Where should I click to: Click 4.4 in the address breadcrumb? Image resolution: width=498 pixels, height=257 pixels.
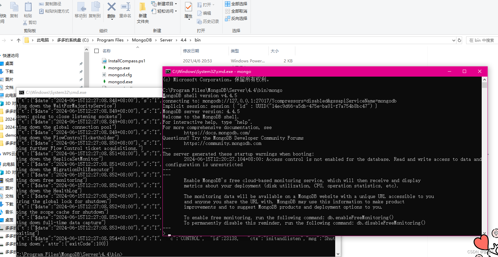coord(183,40)
